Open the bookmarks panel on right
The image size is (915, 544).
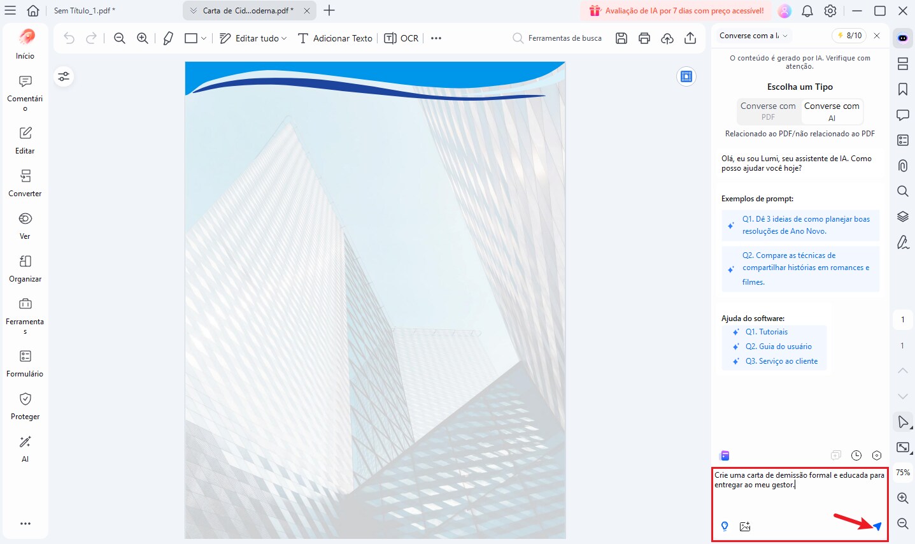[902, 89]
